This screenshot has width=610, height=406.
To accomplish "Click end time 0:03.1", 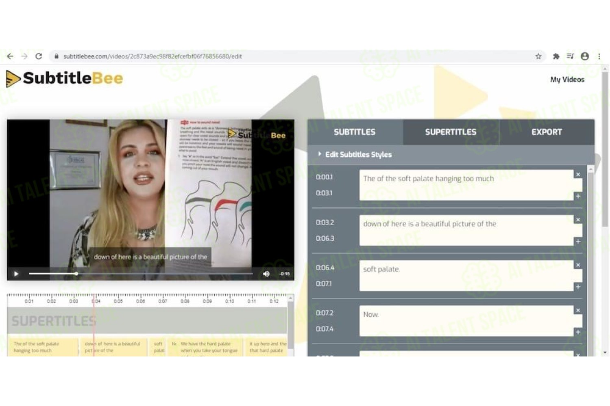I will [x=324, y=193].
